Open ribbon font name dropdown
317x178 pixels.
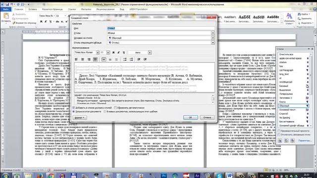pos(54,15)
